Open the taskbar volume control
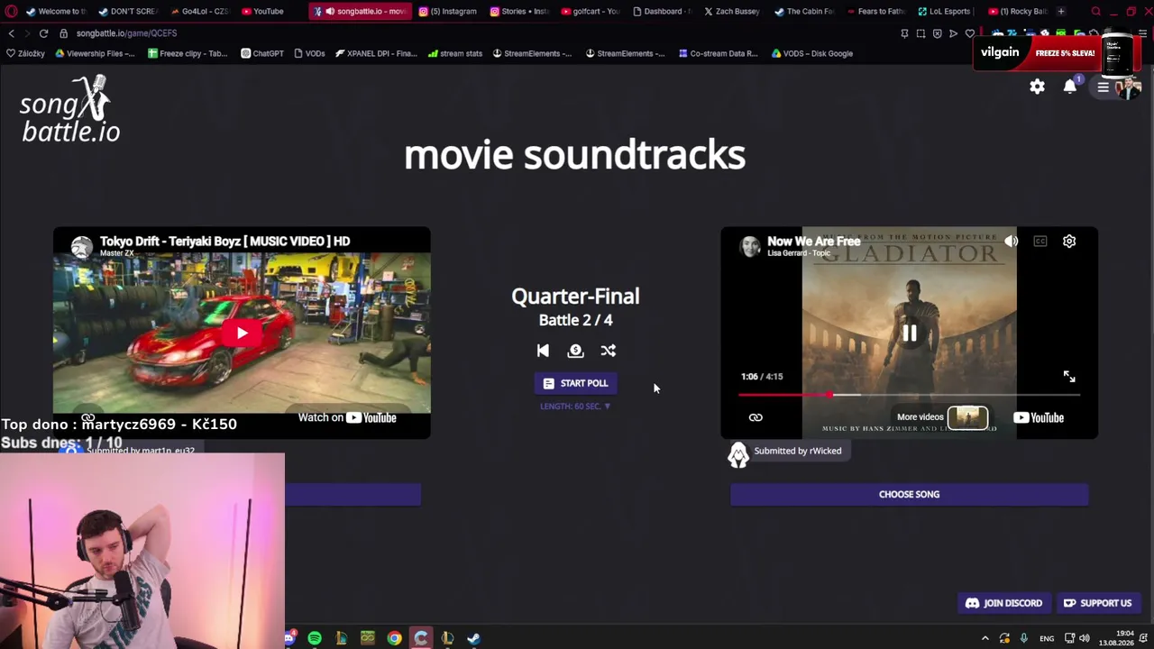The image size is (1154, 649). tap(1085, 638)
